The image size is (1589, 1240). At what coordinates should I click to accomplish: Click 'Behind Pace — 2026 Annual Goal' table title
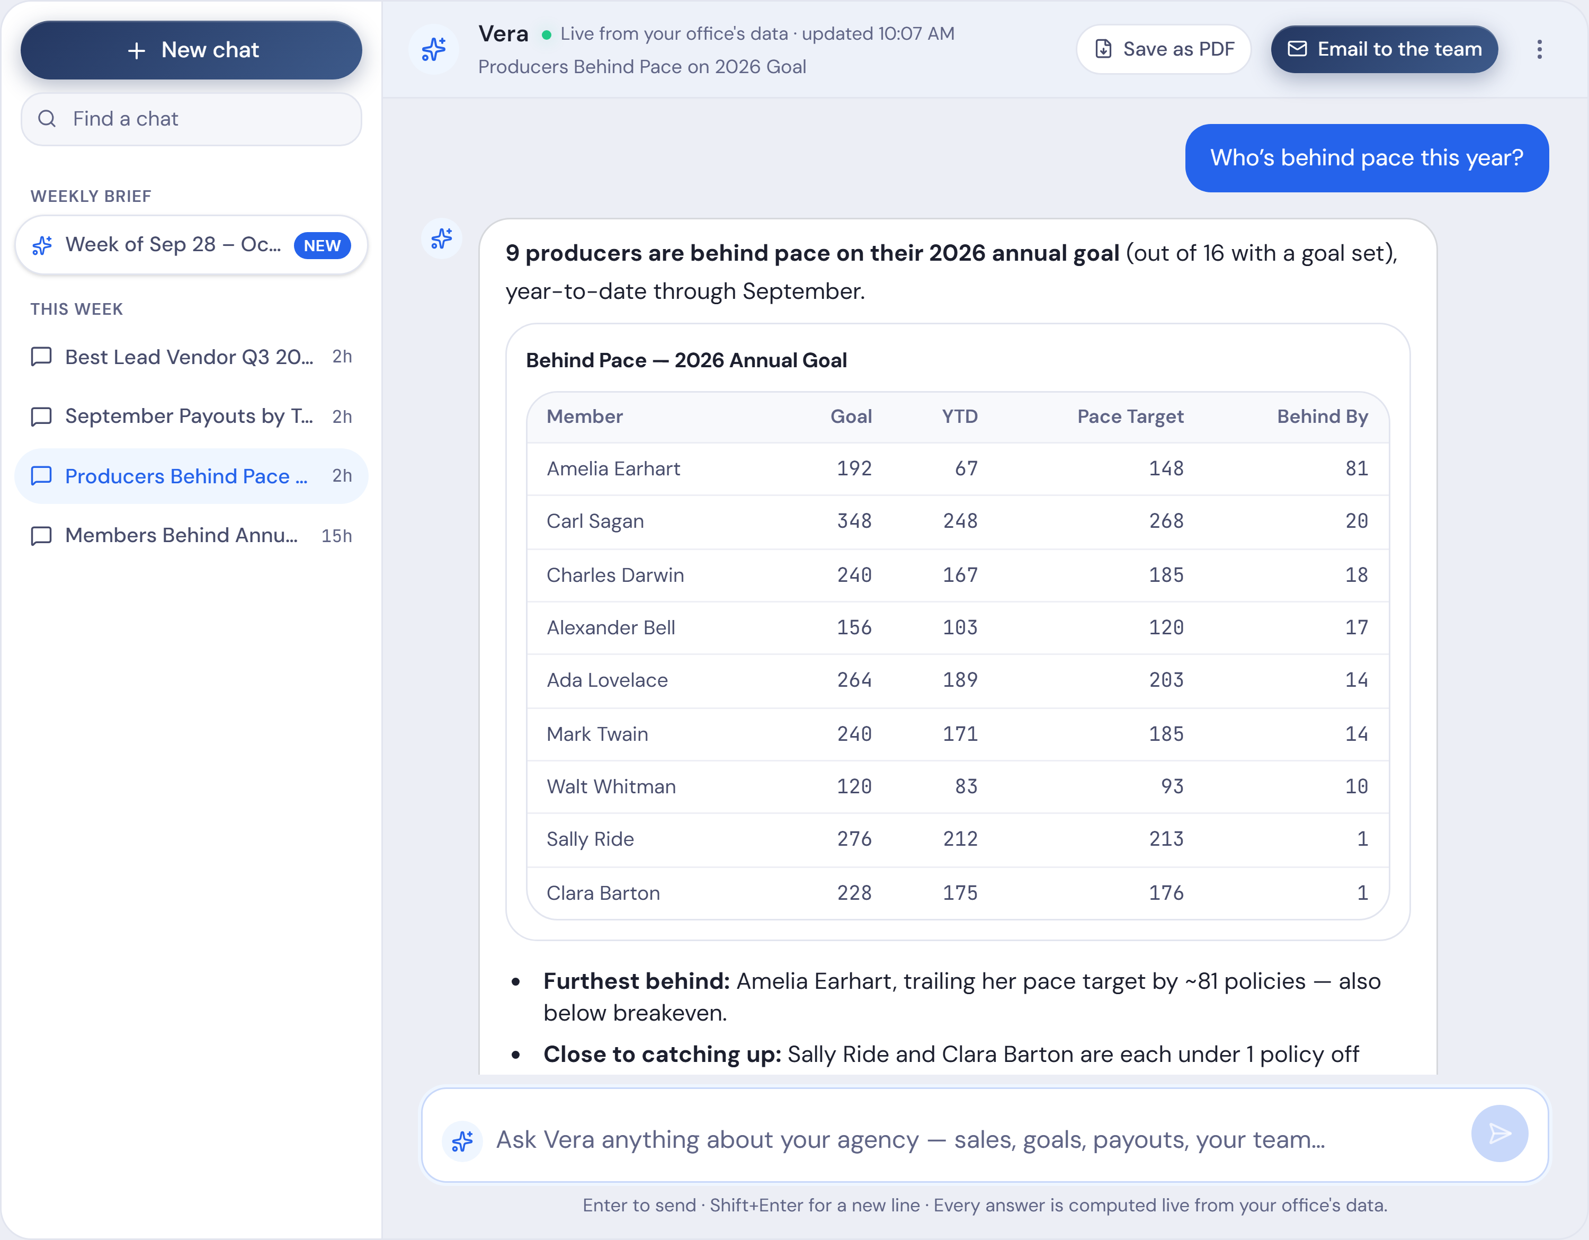686,360
